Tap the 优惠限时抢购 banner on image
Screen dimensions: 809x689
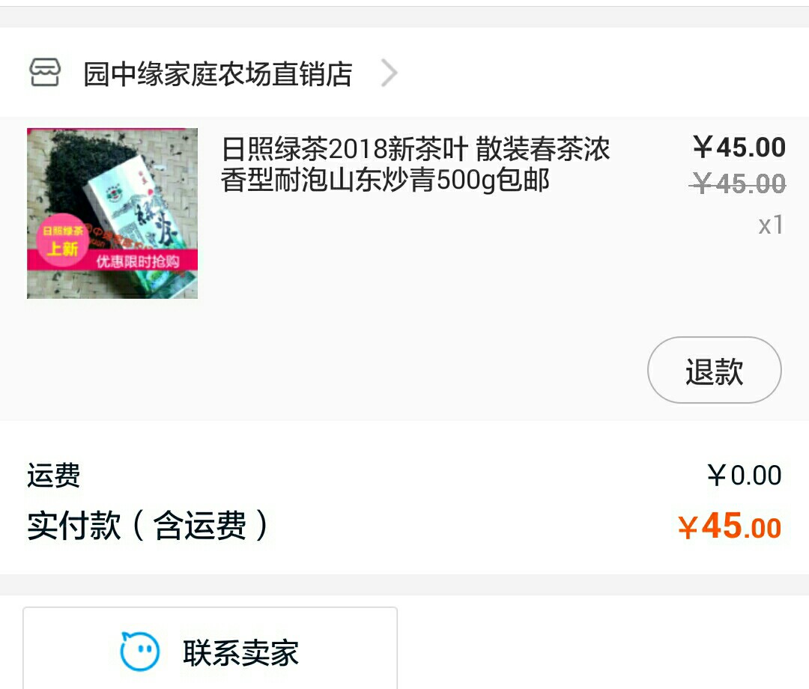point(137,261)
